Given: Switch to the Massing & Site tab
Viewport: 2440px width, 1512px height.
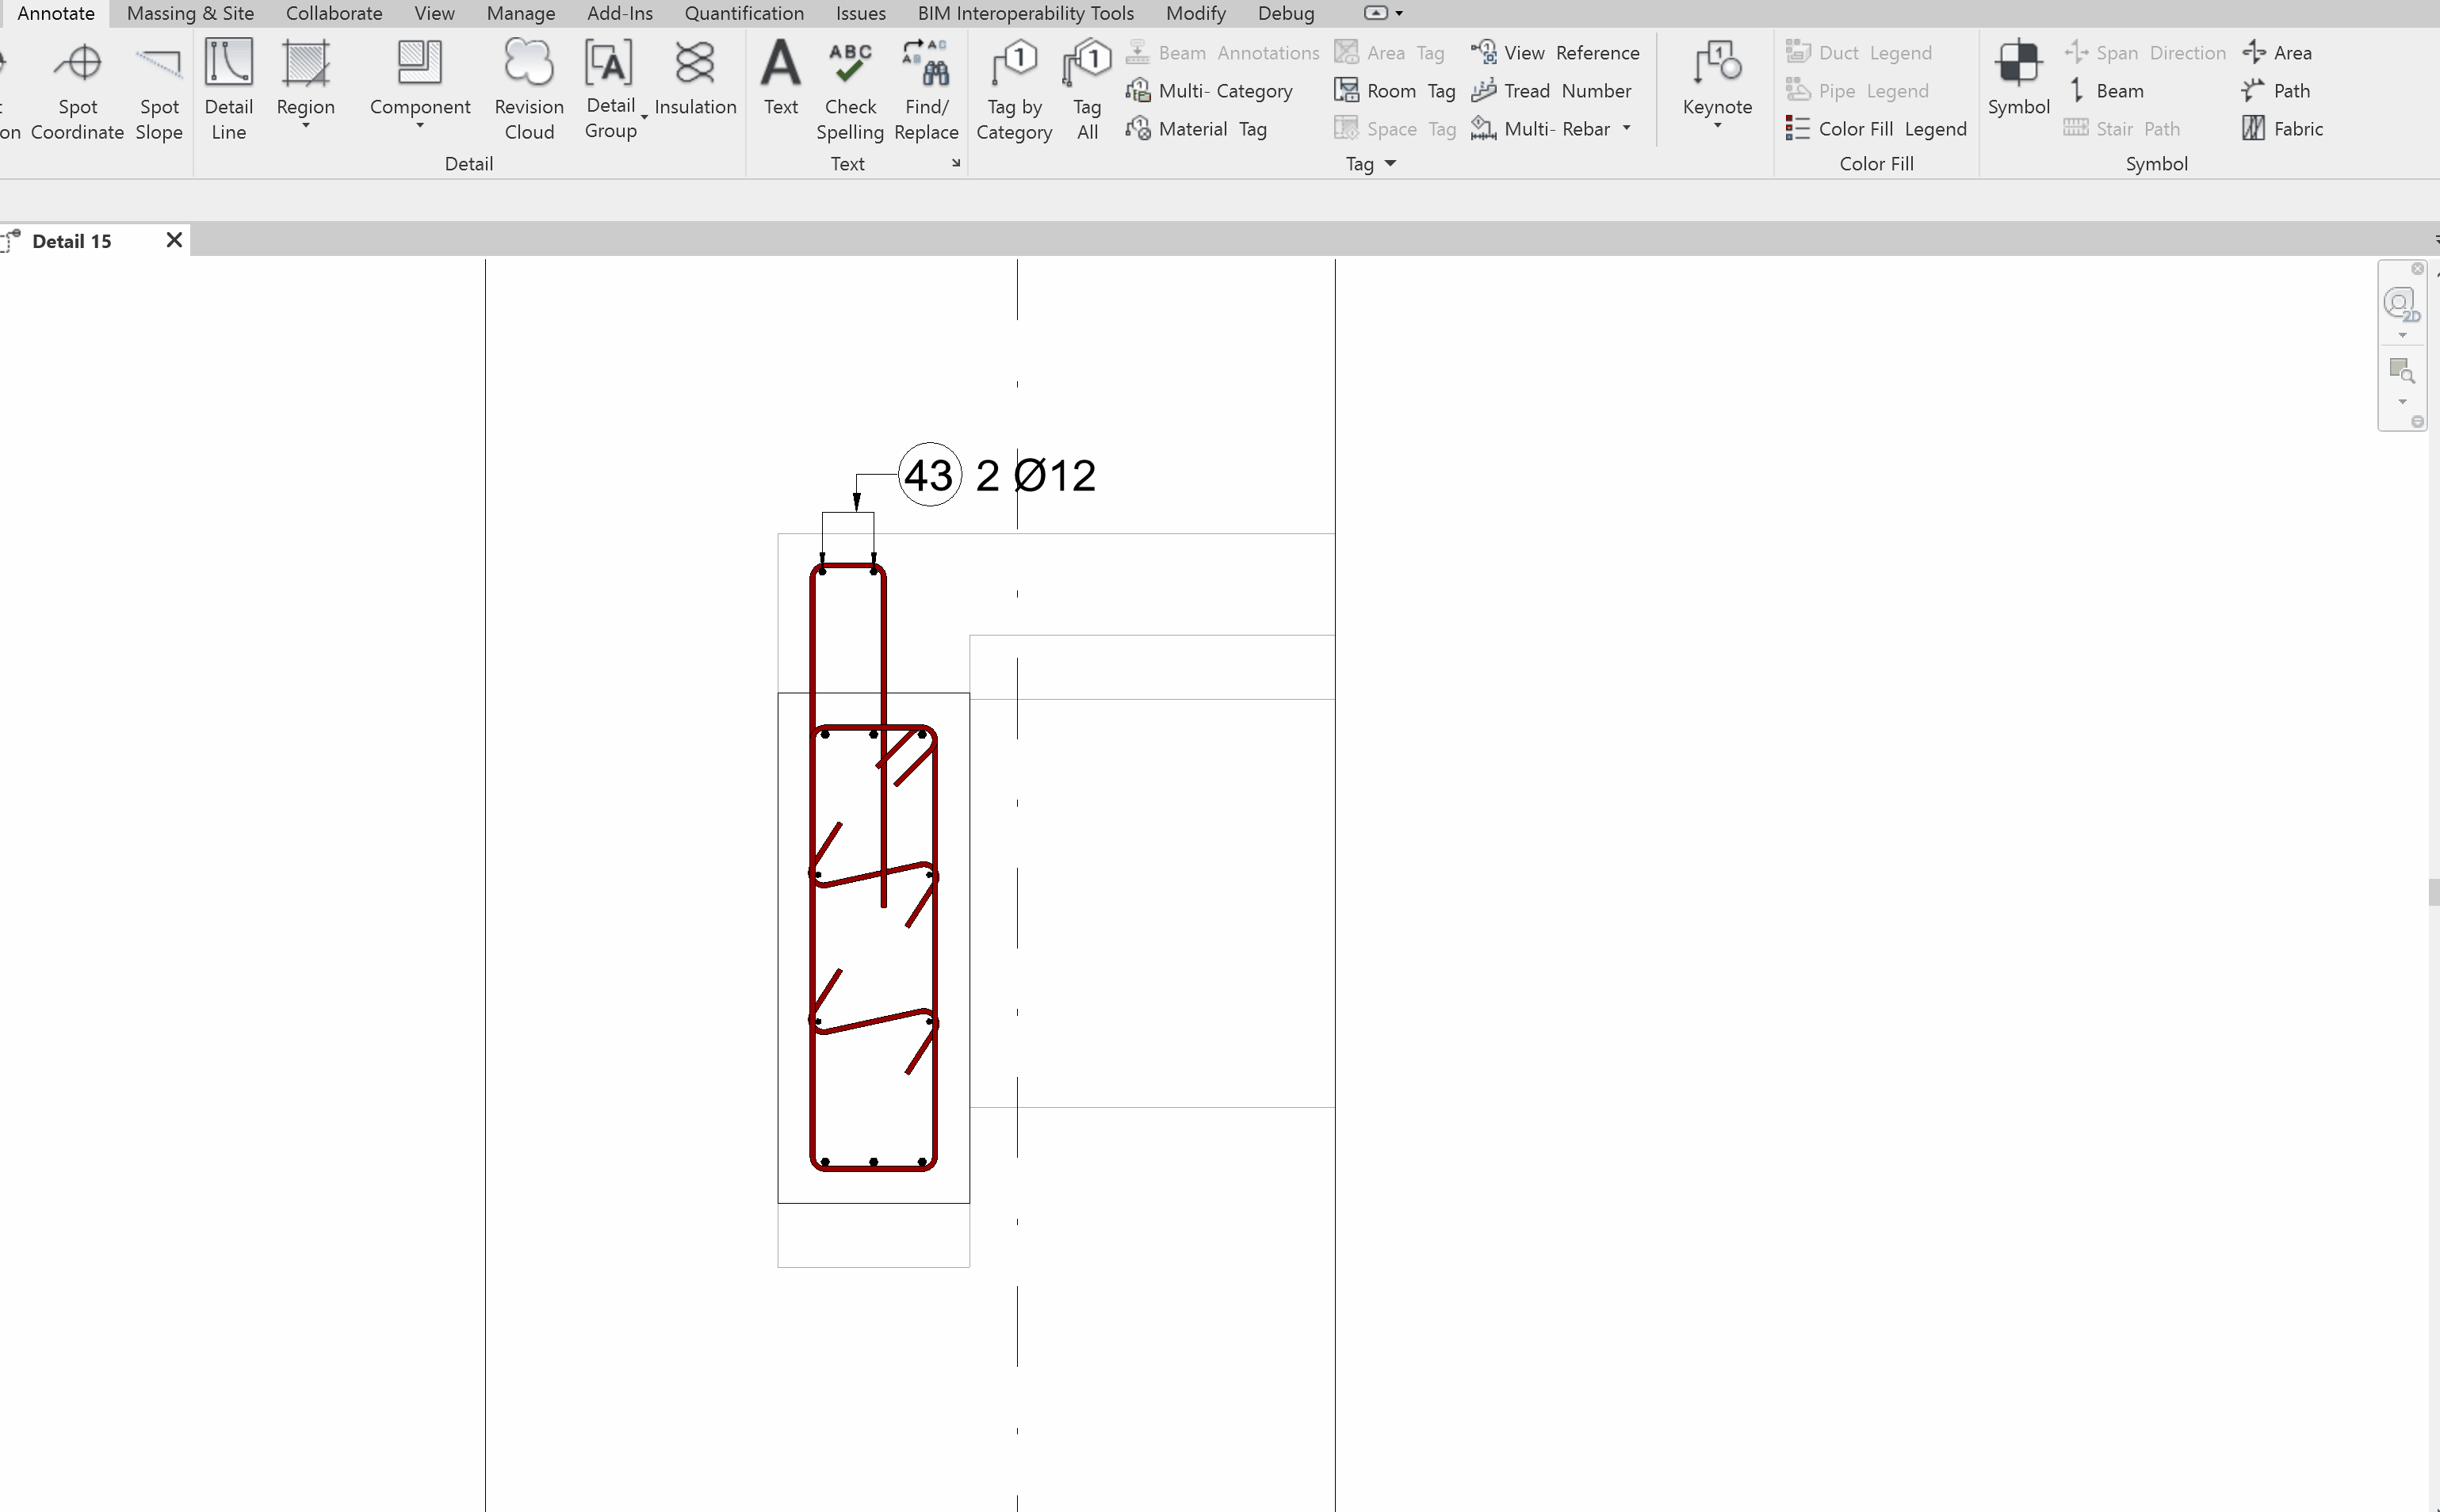Looking at the screenshot, I should point(190,13).
